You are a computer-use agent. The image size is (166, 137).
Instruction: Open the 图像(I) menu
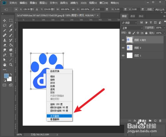tap(33, 3)
